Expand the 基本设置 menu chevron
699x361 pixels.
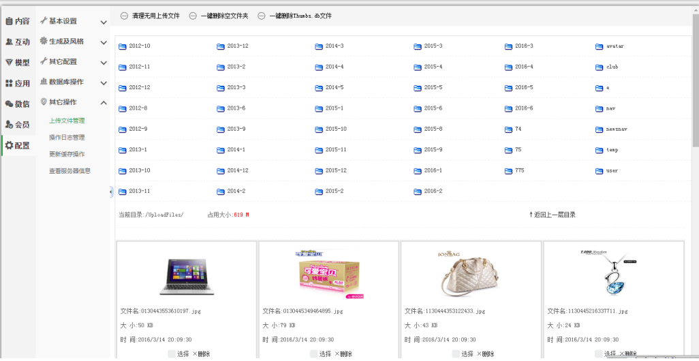[104, 22]
